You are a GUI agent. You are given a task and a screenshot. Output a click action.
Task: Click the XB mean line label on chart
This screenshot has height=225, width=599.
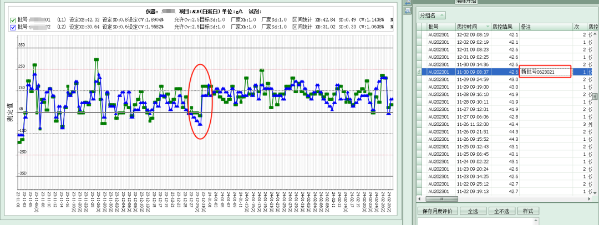[x=21, y=109]
